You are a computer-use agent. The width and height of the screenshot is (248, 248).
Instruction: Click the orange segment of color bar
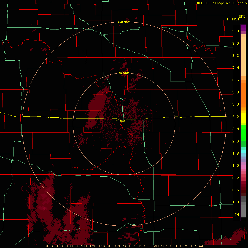243,95
